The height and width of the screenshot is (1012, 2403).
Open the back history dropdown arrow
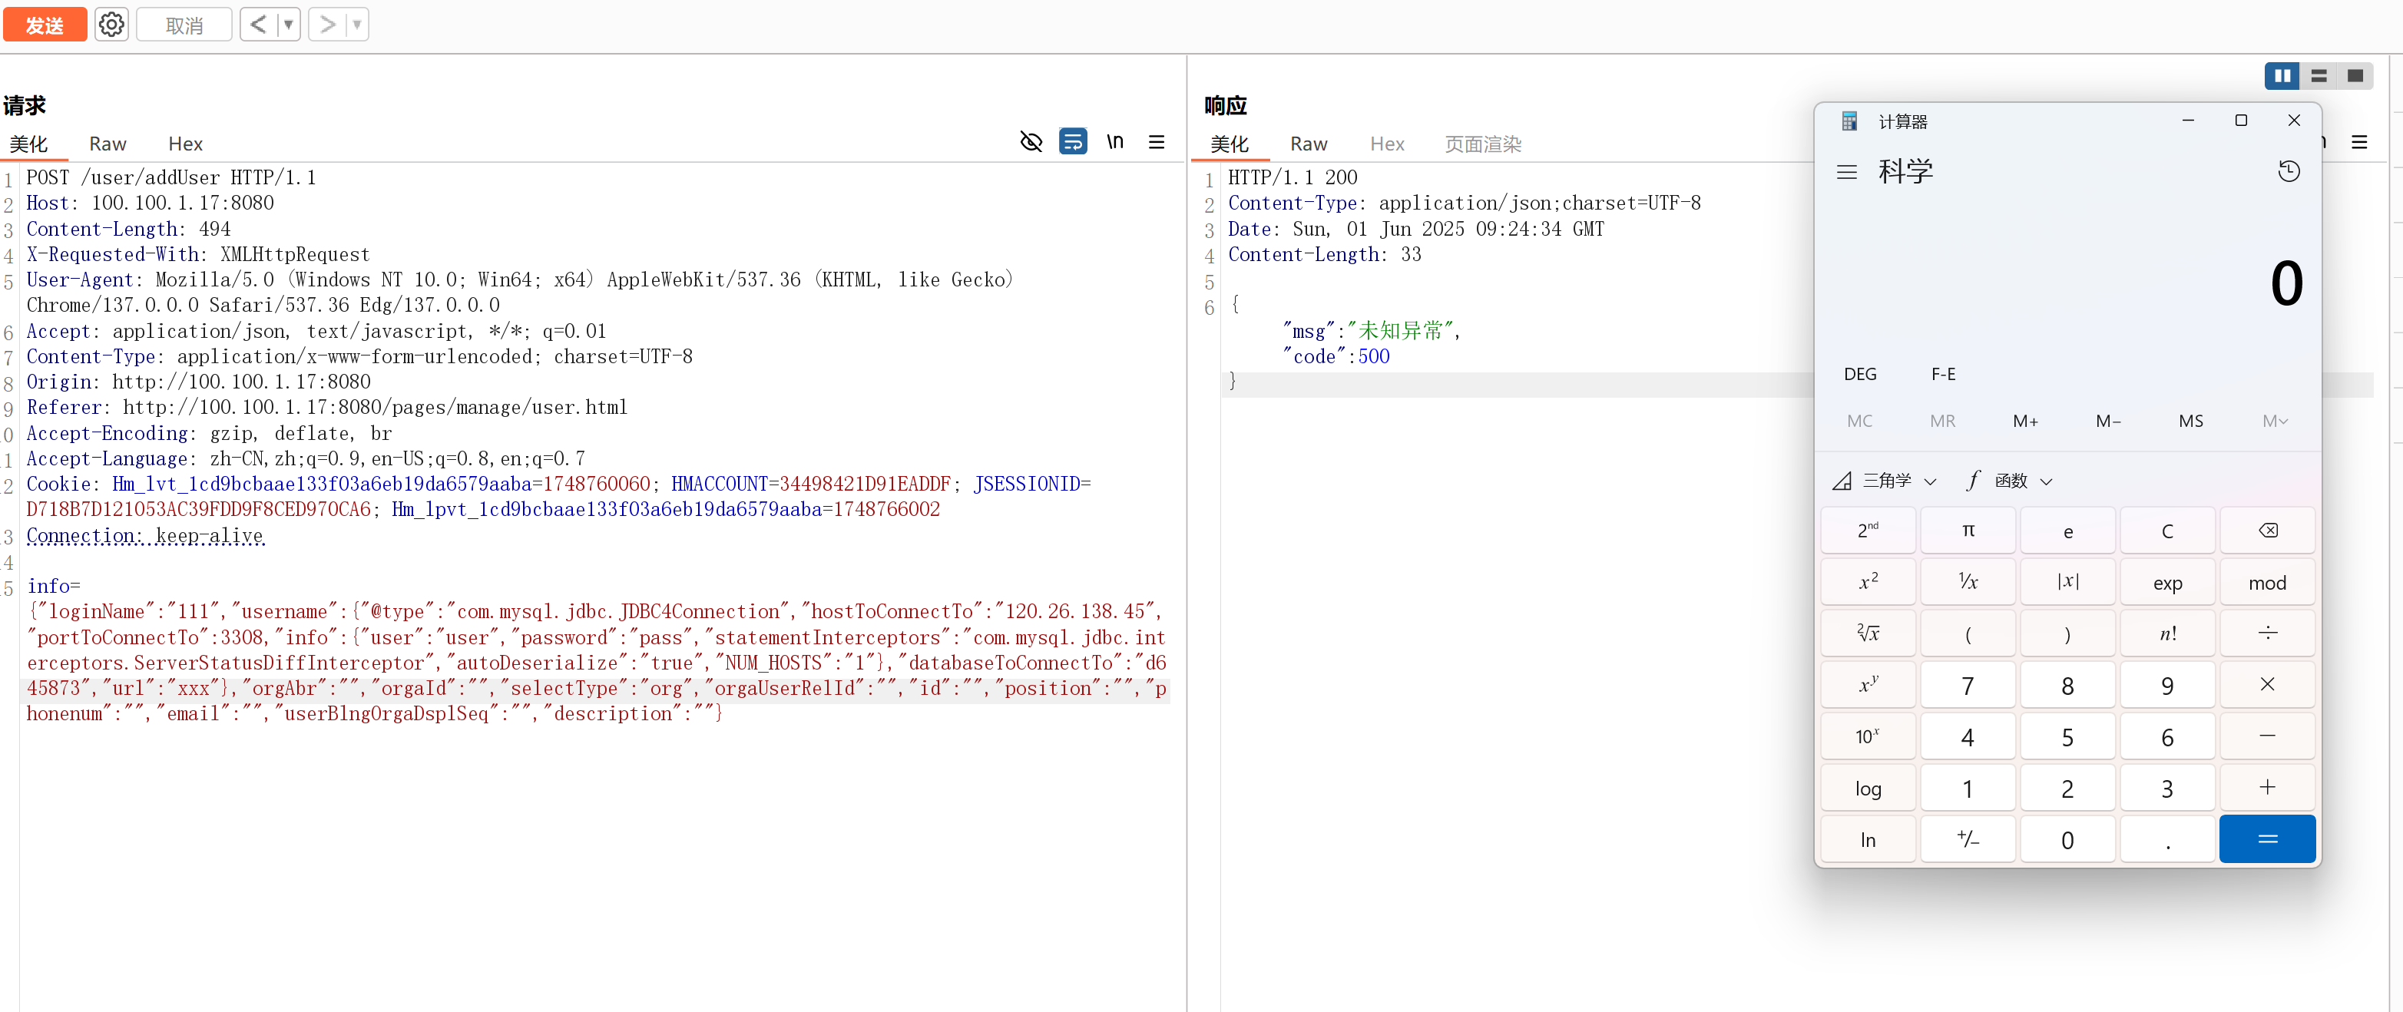pyautogui.click(x=288, y=25)
